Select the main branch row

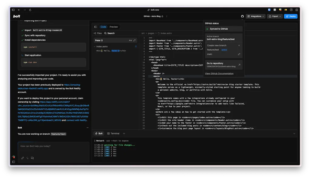(224, 54)
